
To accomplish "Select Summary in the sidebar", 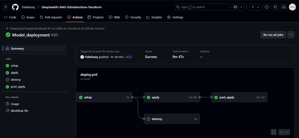I will (34, 48).
